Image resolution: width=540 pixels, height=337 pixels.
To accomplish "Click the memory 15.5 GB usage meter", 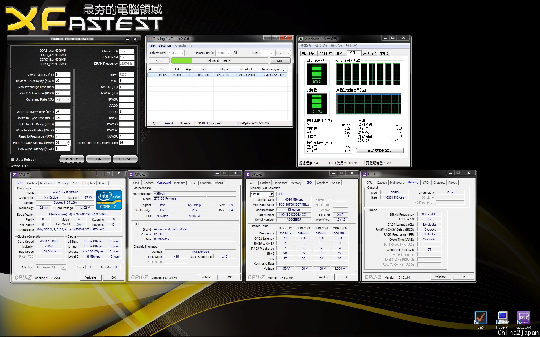I will pyautogui.click(x=317, y=104).
